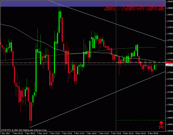Screen dimensions: 173x135
Task: Click the price label 1.37530
Action: (170, 59)
